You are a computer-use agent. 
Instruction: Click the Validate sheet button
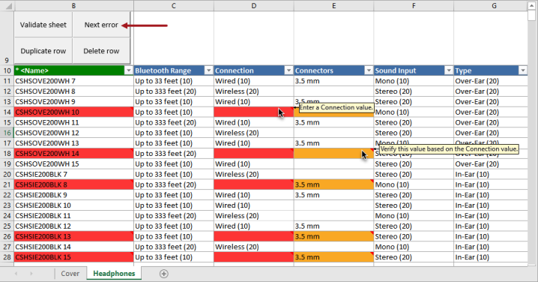click(43, 25)
